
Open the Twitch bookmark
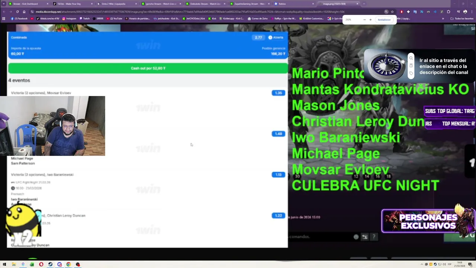[x=85, y=18]
